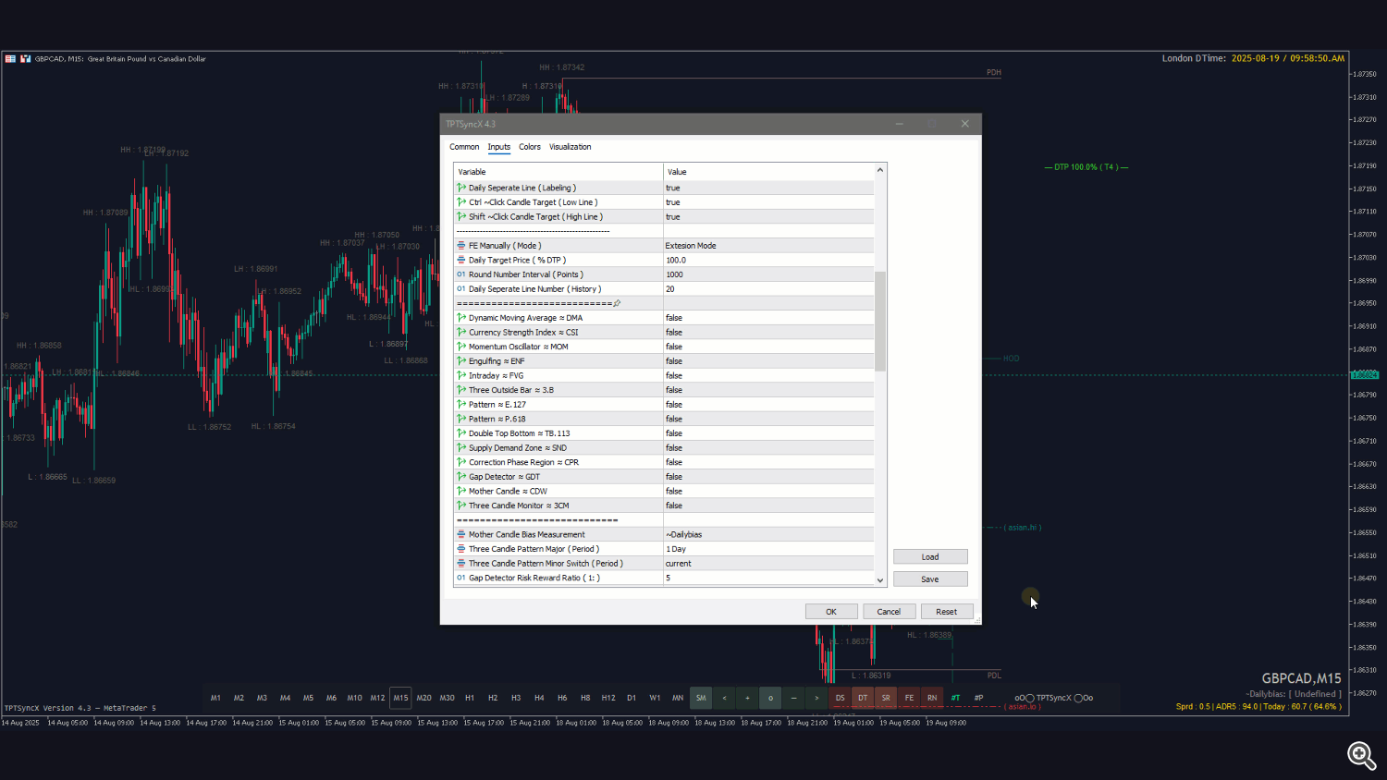Toggle Three Candle Monitor 3CM false value
This screenshot has height=780, width=1387.
[768, 506]
